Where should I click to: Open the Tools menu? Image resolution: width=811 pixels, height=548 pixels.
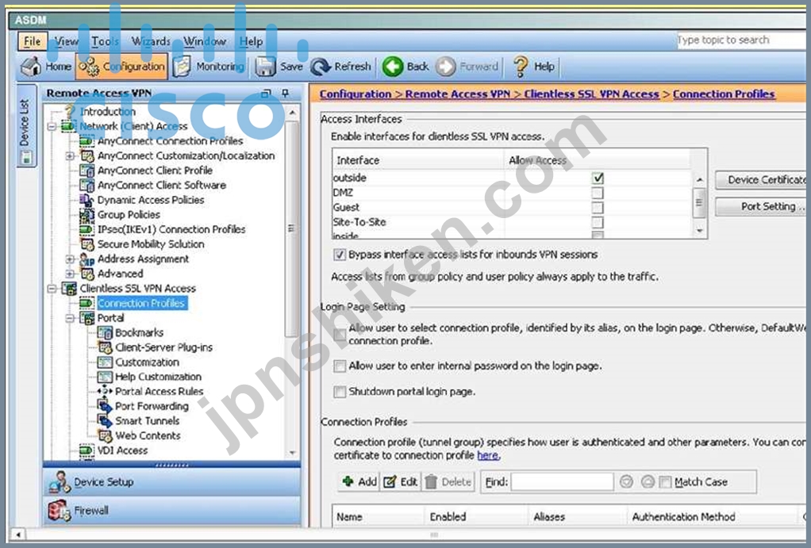(105, 41)
